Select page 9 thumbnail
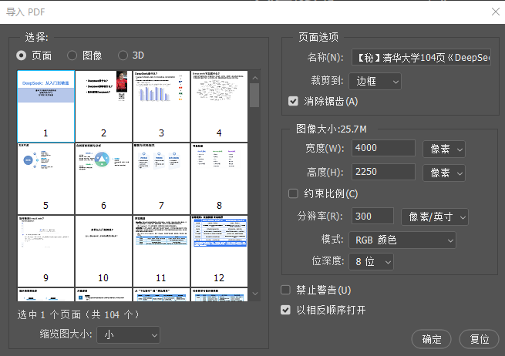Screen dimensions: 505x356 [45, 251]
